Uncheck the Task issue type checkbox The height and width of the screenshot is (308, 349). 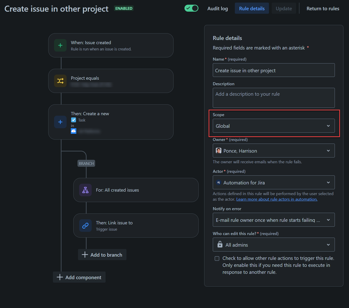click(x=73, y=120)
